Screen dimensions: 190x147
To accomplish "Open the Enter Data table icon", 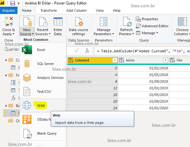I will tap(58, 22).
